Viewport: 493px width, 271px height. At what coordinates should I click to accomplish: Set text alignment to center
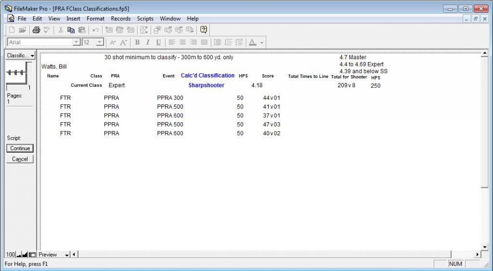tap(182, 42)
